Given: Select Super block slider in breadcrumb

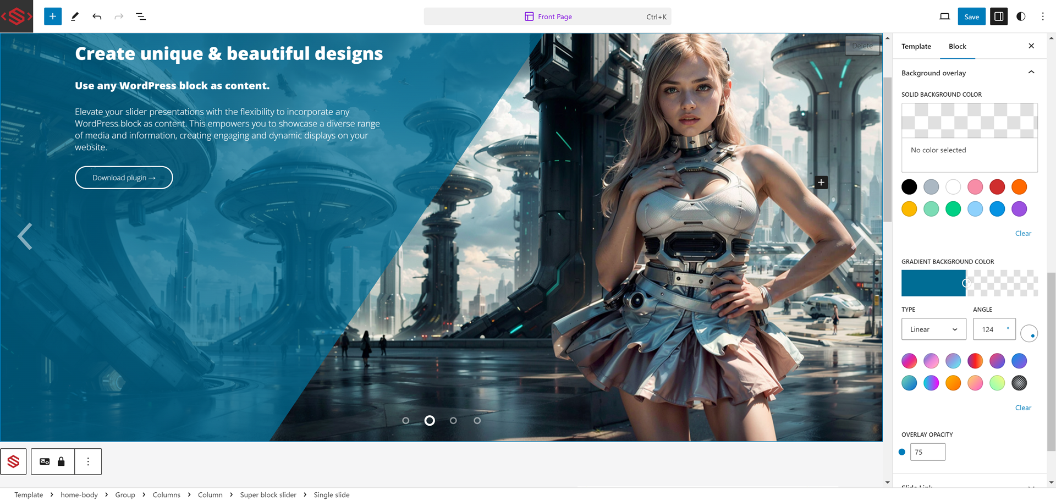Looking at the screenshot, I should 268,495.
